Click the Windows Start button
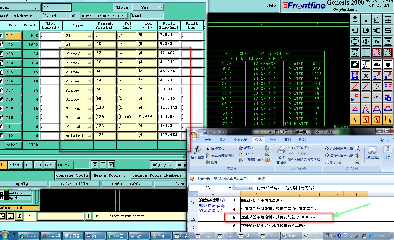 click(x=5, y=236)
